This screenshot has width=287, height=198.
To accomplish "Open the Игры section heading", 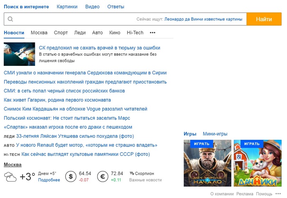I will pyautogui.click(x=190, y=134).
